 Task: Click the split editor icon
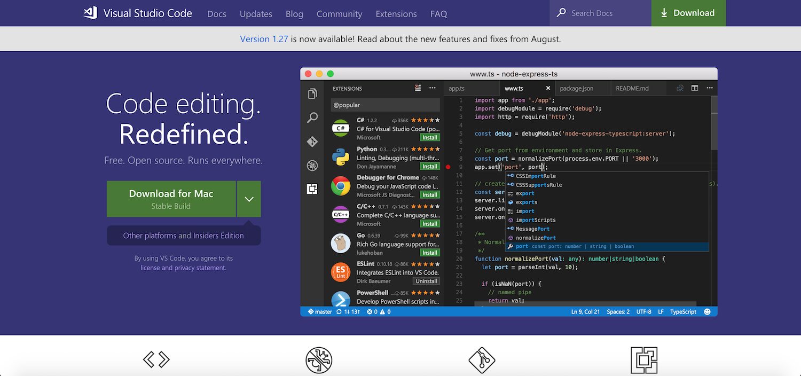point(695,88)
